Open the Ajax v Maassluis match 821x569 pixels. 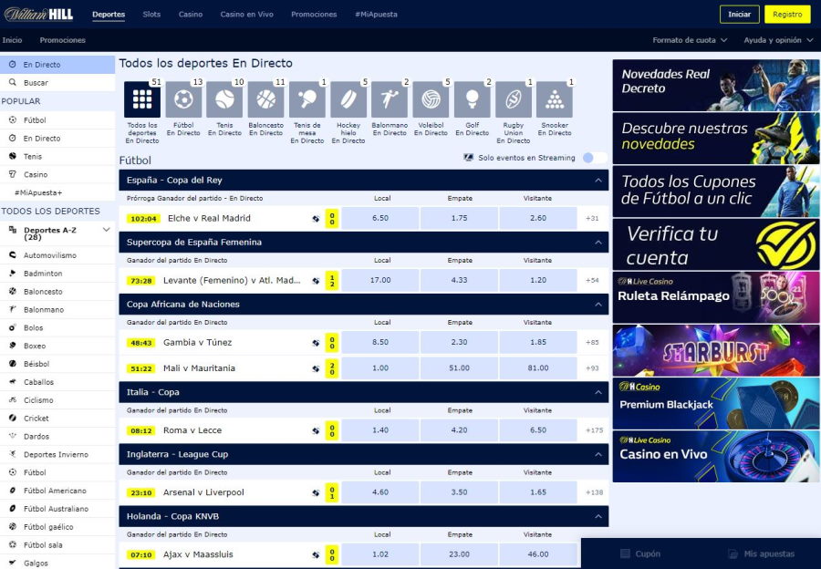point(198,555)
